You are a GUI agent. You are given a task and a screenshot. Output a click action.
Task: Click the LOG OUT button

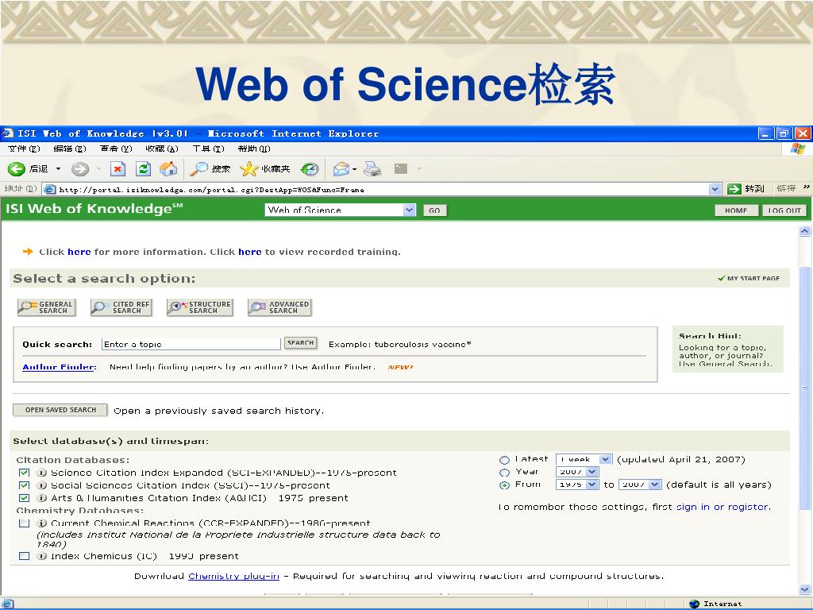pos(784,210)
